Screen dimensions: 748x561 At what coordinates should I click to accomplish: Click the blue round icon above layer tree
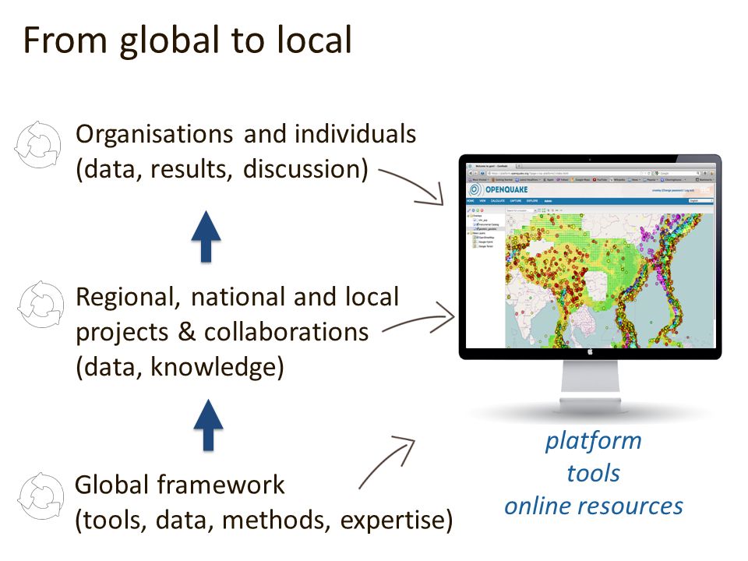[473, 210]
